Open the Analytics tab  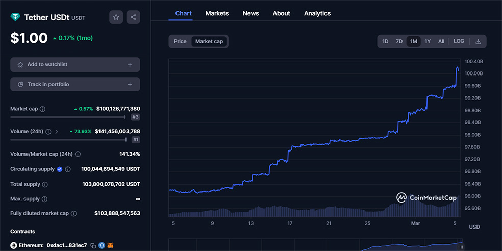tap(317, 13)
